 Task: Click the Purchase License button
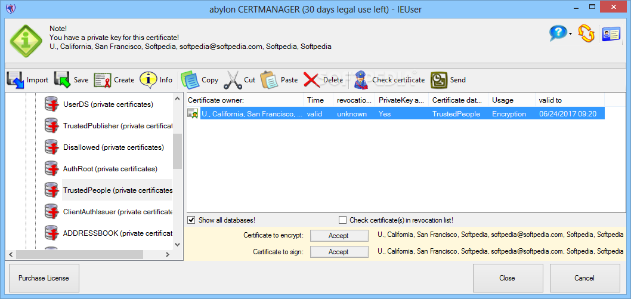[44, 278]
